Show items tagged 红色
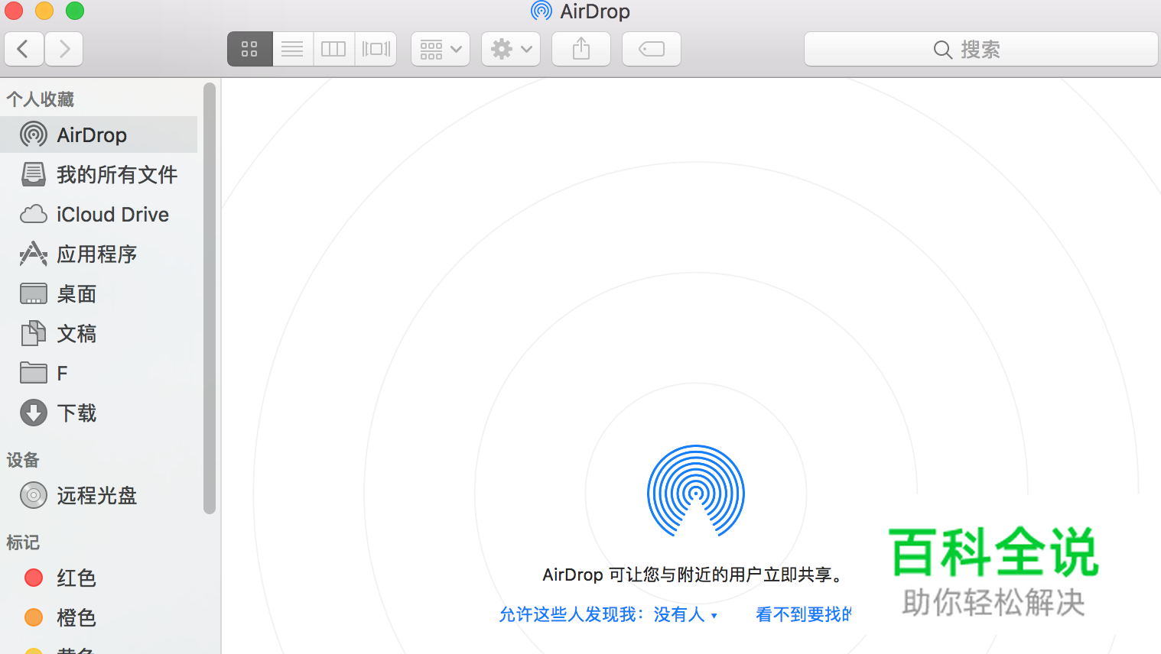Viewport: 1161px width, 654px height. coord(76,578)
